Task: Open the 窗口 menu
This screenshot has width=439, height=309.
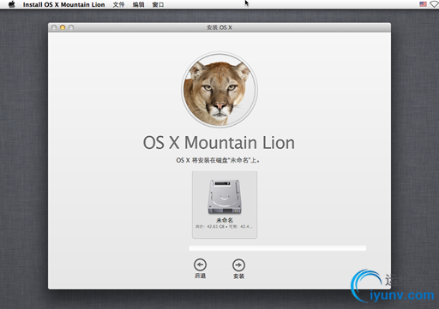Action: click(158, 4)
